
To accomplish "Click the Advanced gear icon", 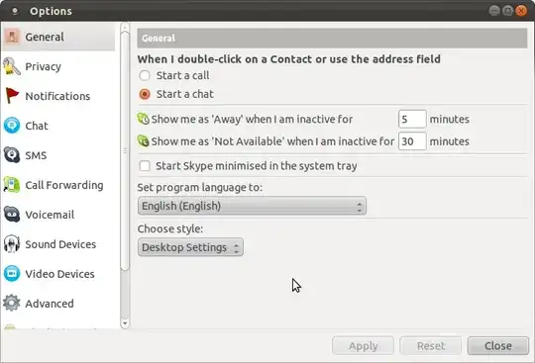I will click(12, 303).
